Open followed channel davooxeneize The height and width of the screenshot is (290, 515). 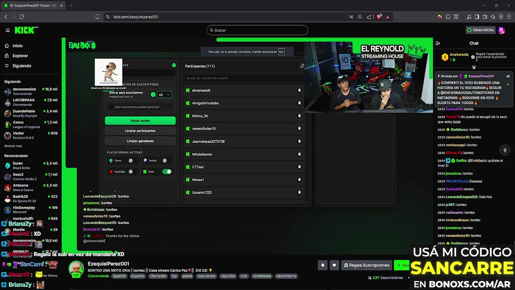31,91
